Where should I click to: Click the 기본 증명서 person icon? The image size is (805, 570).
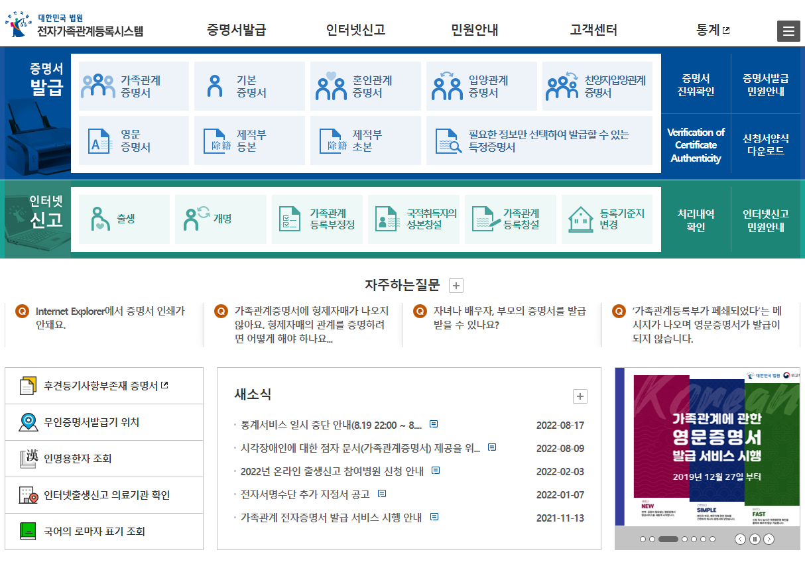coord(215,86)
